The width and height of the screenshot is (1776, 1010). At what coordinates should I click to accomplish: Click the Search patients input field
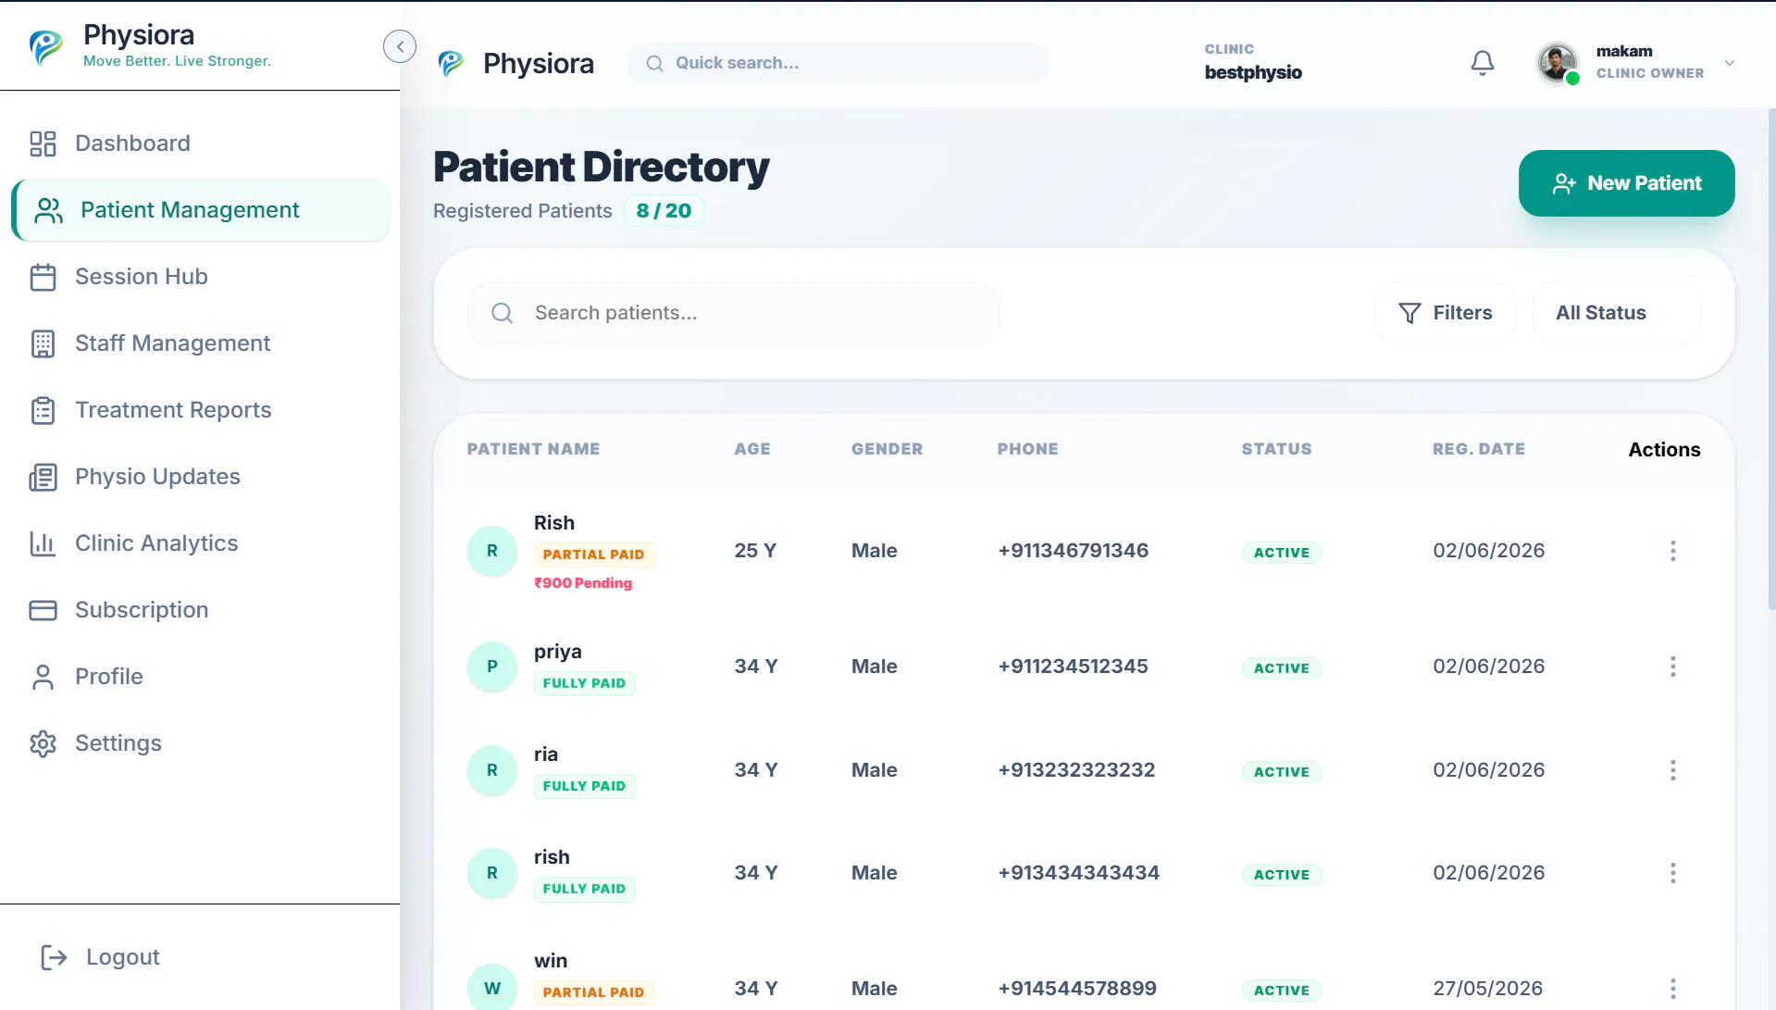[734, 313]
